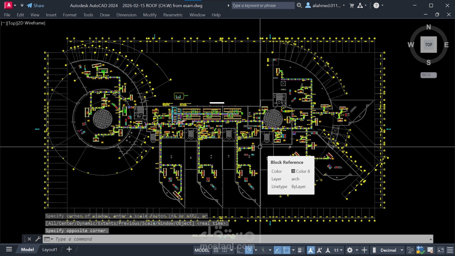
Task: Click the TOP face of the ViewCube
Action: click(429, 45)
